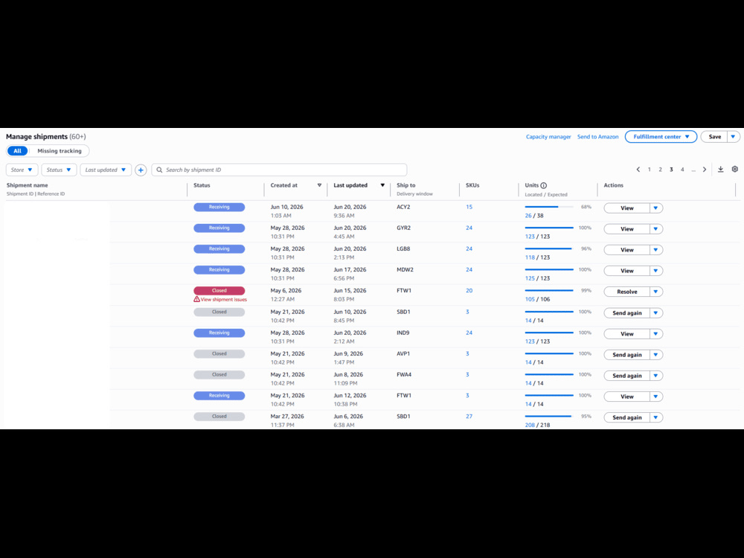Screen dimensions: 744x558
Task: Click the Capacity manager link
Action: (x=548, y=137)
